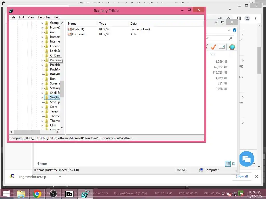This screenshot has width=266, height=199.
Task: Expand the Screensavers key arrow
Action: [x=42, y=84]
